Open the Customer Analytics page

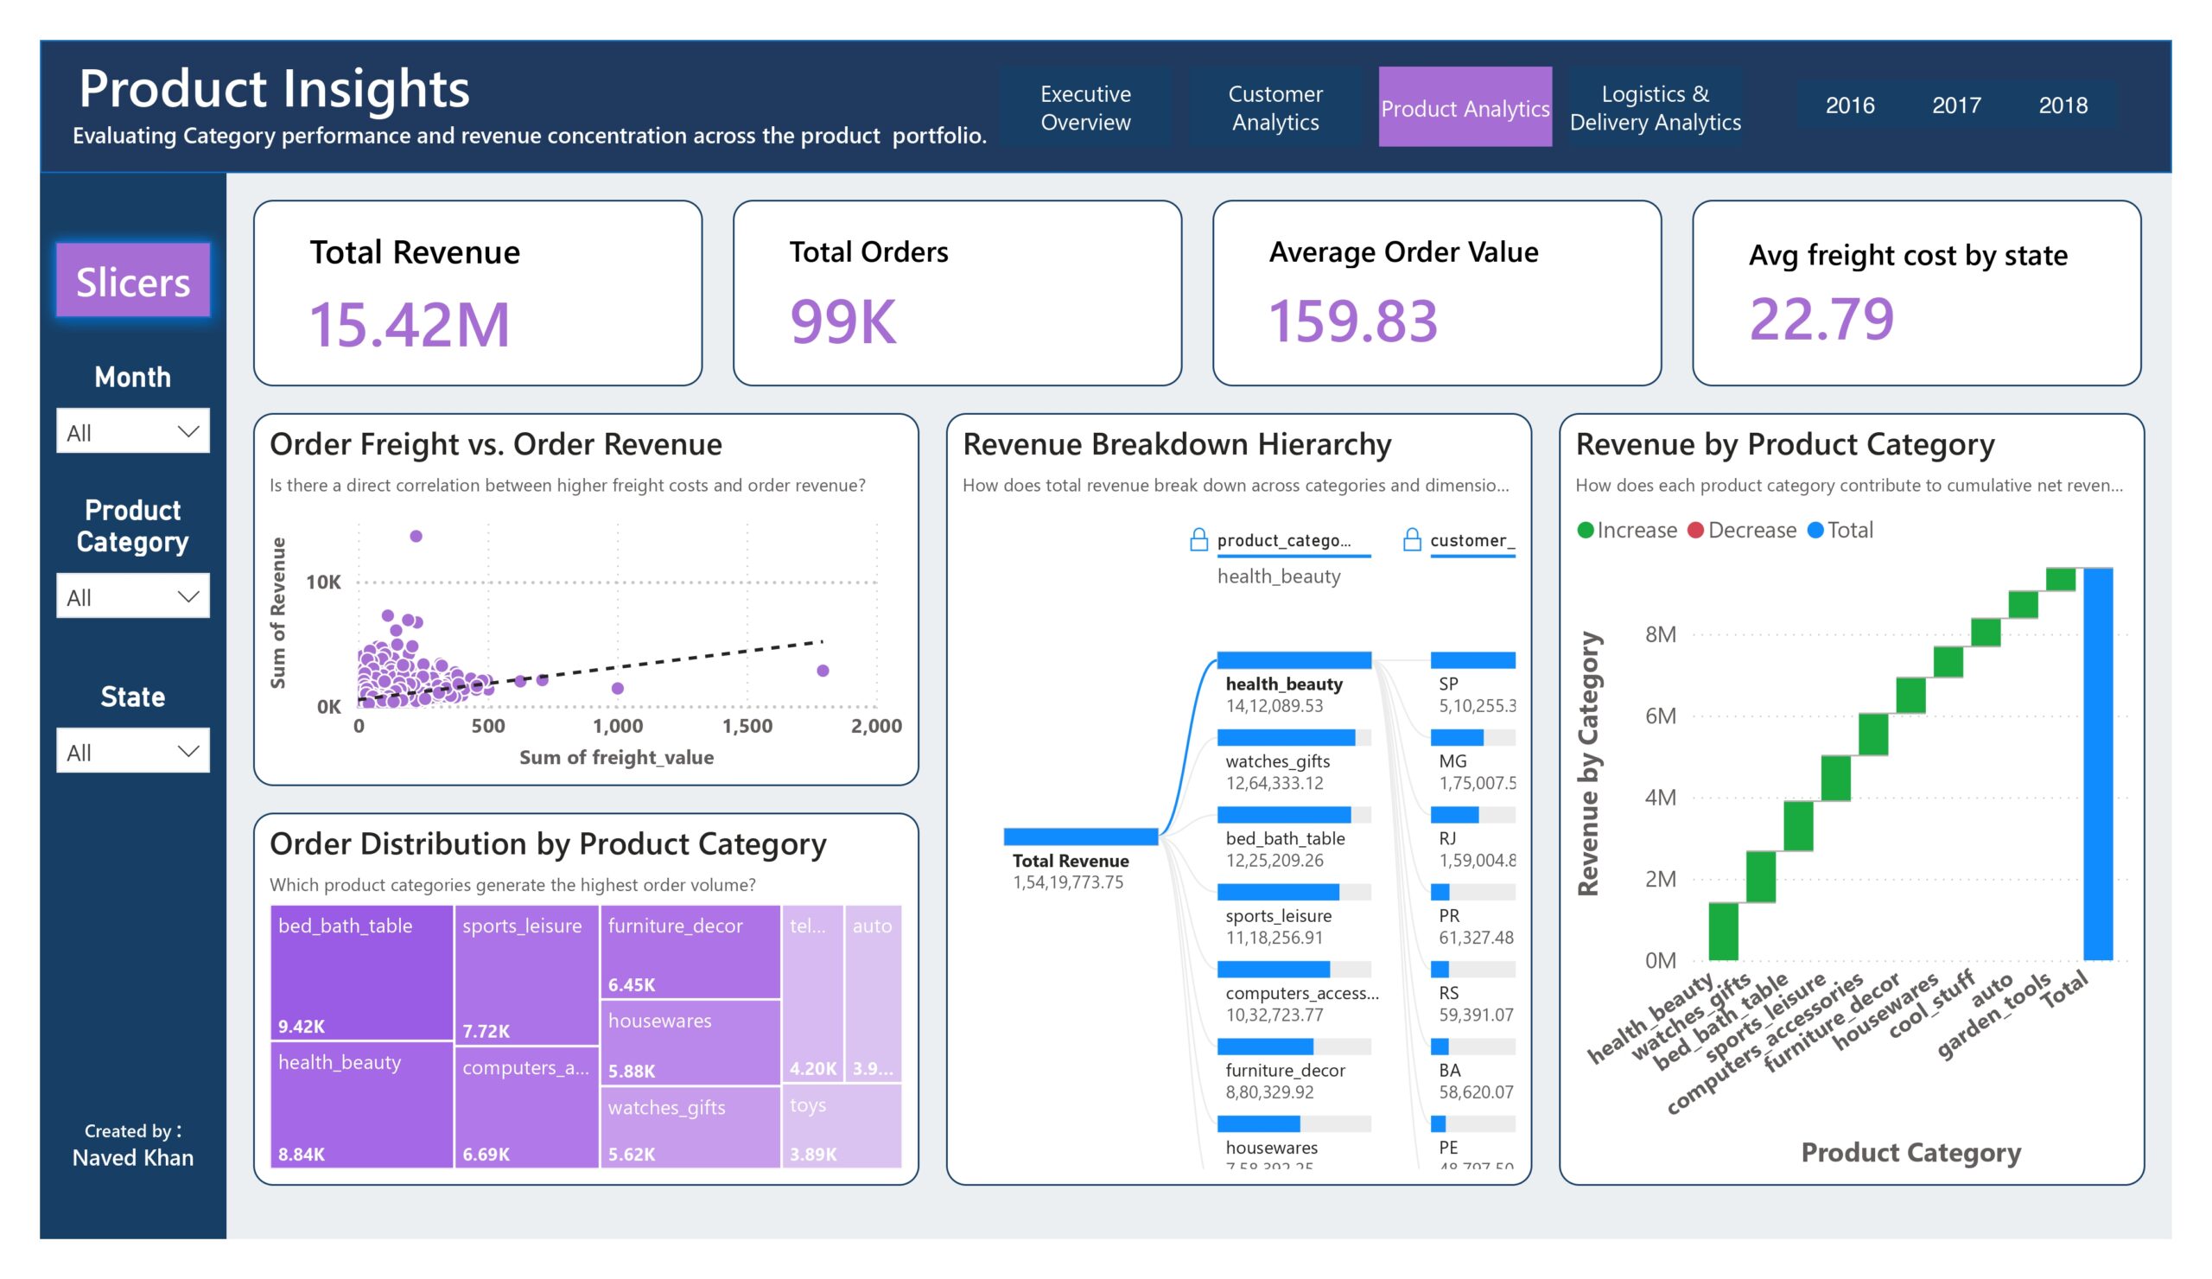pos(1275,107)
